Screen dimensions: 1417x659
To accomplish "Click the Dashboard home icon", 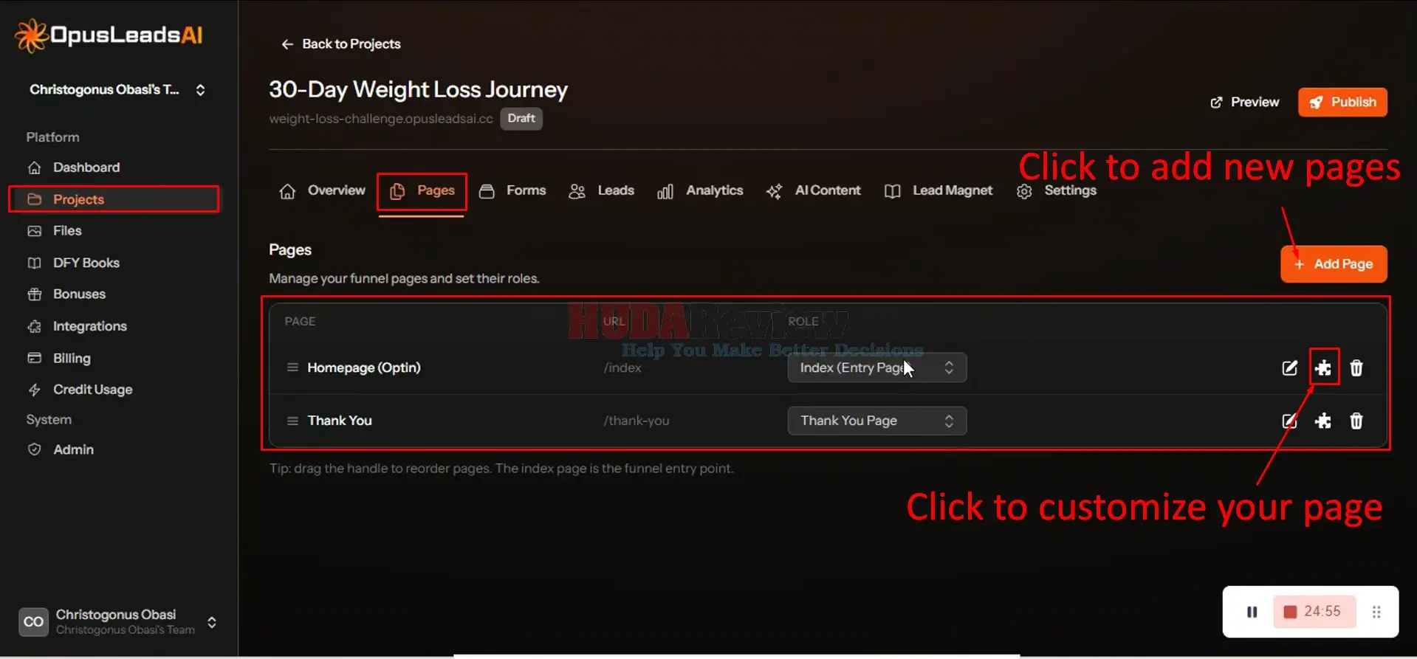I will pyautogui.click(x=34, y=168).
